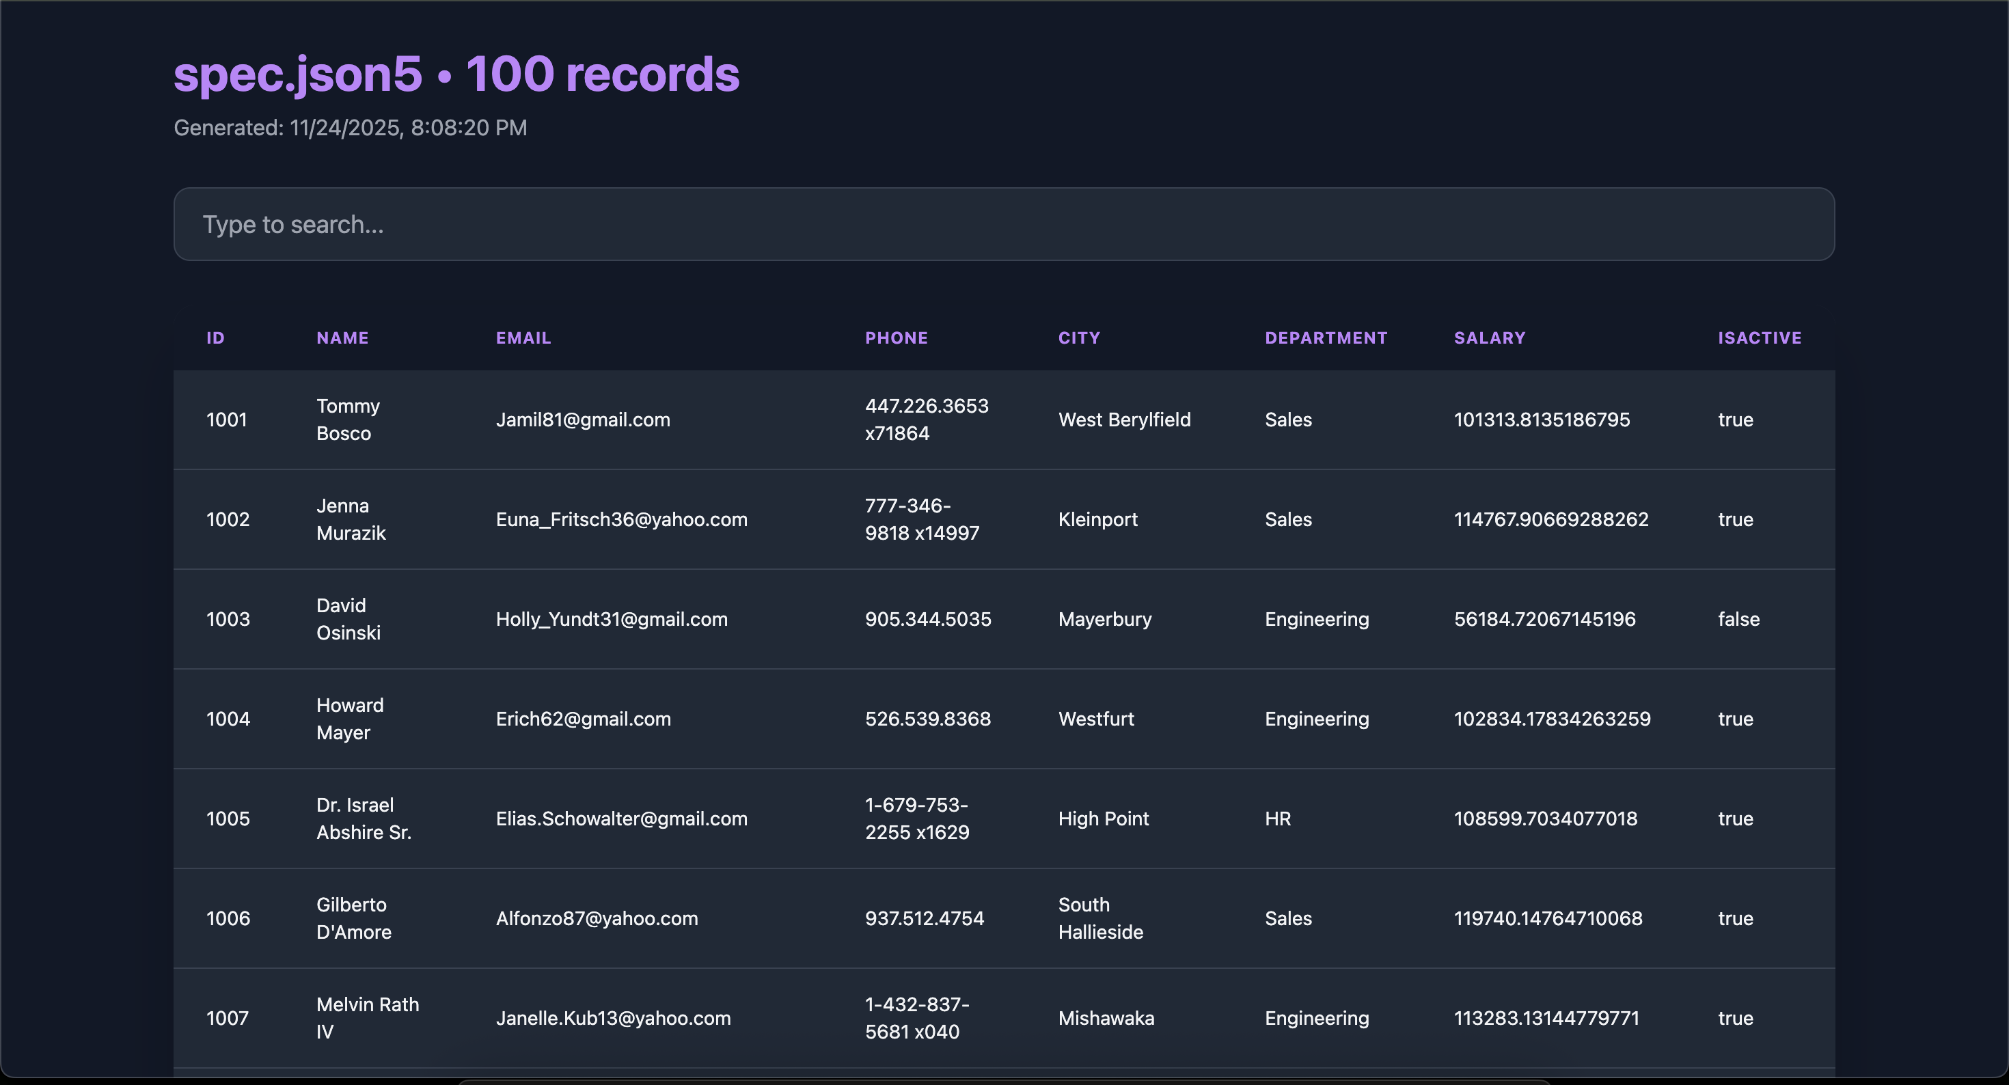The width and height of the screenshot is (2009, 1085).
Task: Sort the table by PHONE header
Action: click(x=896, y=338)
